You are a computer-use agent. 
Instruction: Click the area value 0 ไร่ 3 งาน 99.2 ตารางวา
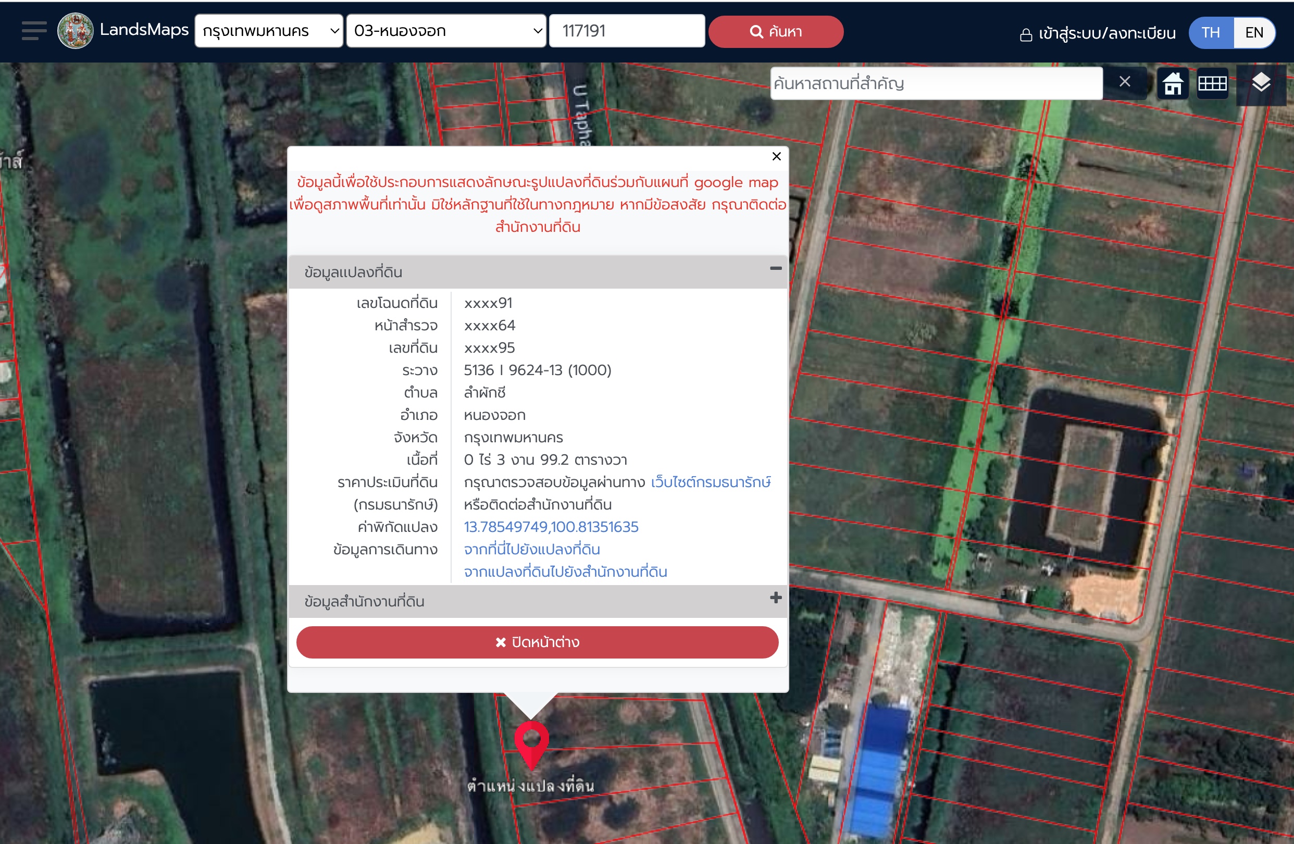point(545,460)
